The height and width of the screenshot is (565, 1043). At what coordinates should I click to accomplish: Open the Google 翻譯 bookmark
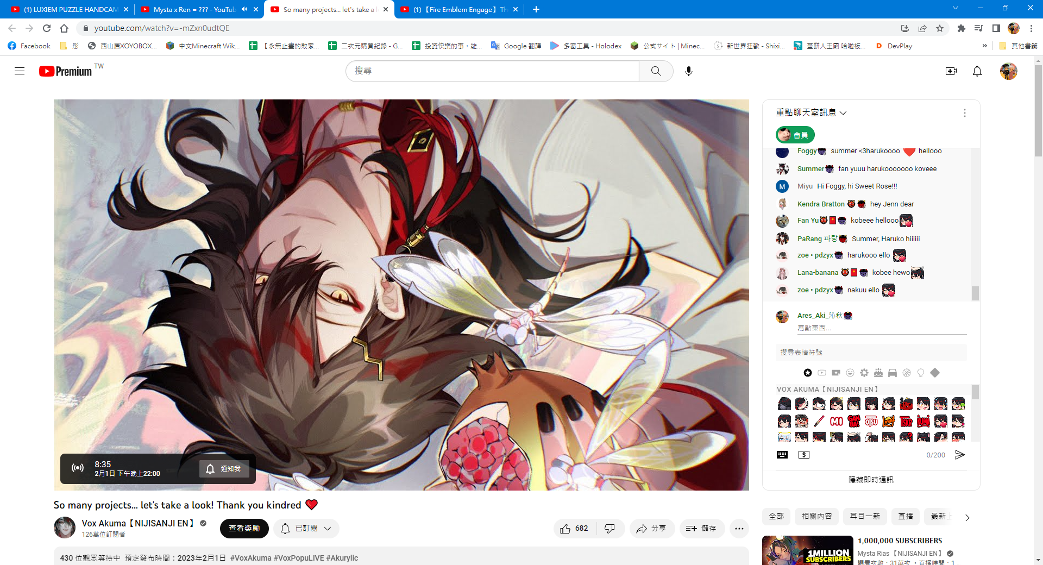click(516, 46)
